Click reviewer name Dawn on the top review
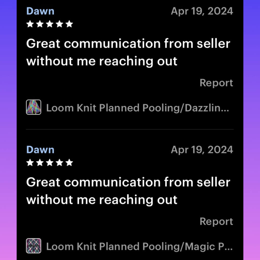The image size is (260, 260). (x=40, y=11)
